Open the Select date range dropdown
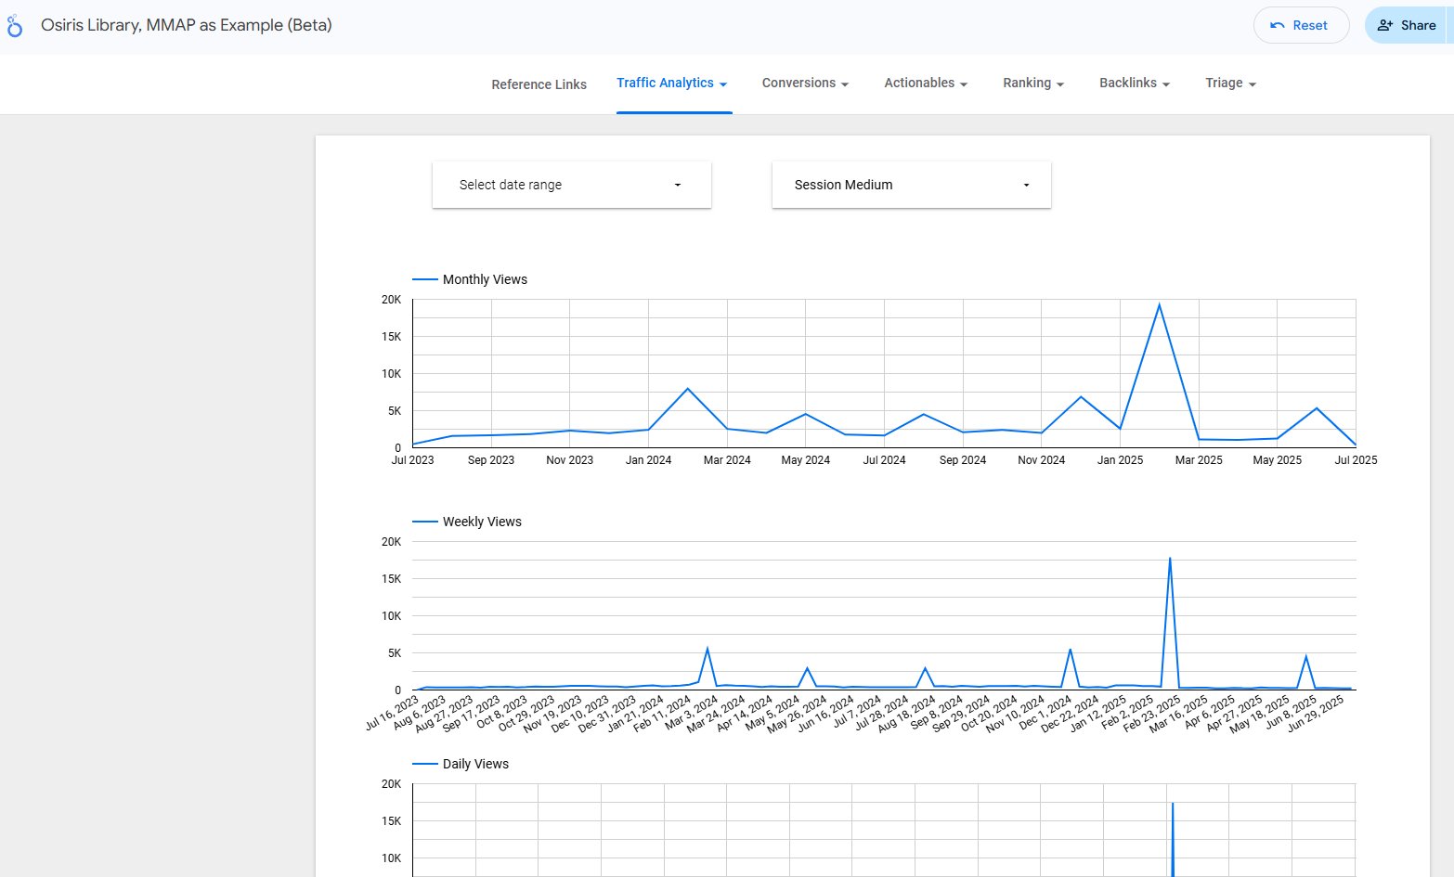Screen dimensions: 1454x877 point(571,185)
